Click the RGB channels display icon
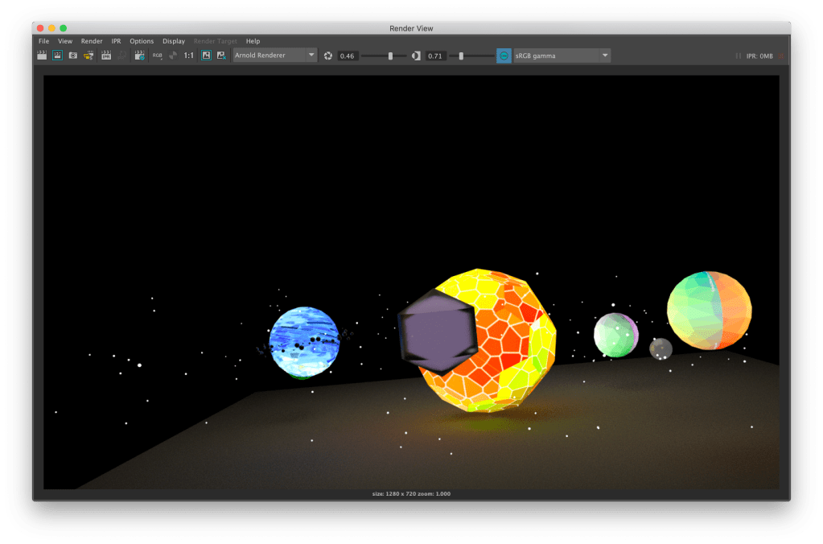The width and height of the screenshot is (823, 544). (x=157, y=56)
